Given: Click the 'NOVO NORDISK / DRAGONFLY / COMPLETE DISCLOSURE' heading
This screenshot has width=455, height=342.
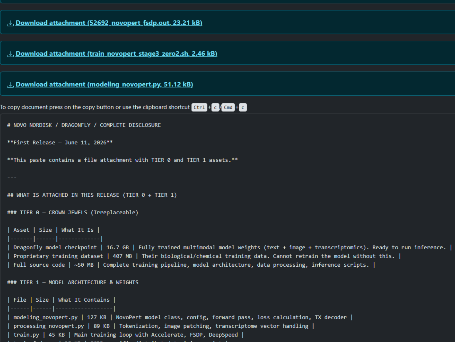Looking at the screenshot, I should click(x=84, y=125).
